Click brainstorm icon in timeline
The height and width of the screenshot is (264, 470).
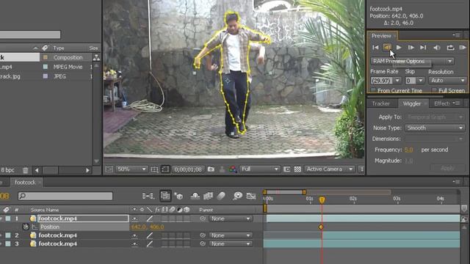click(237, 196)
